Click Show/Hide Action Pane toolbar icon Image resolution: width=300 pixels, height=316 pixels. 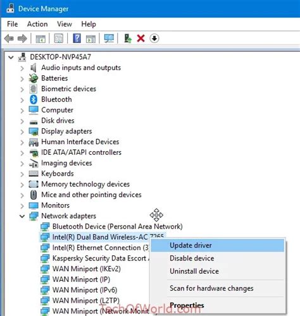pos(91,39)
